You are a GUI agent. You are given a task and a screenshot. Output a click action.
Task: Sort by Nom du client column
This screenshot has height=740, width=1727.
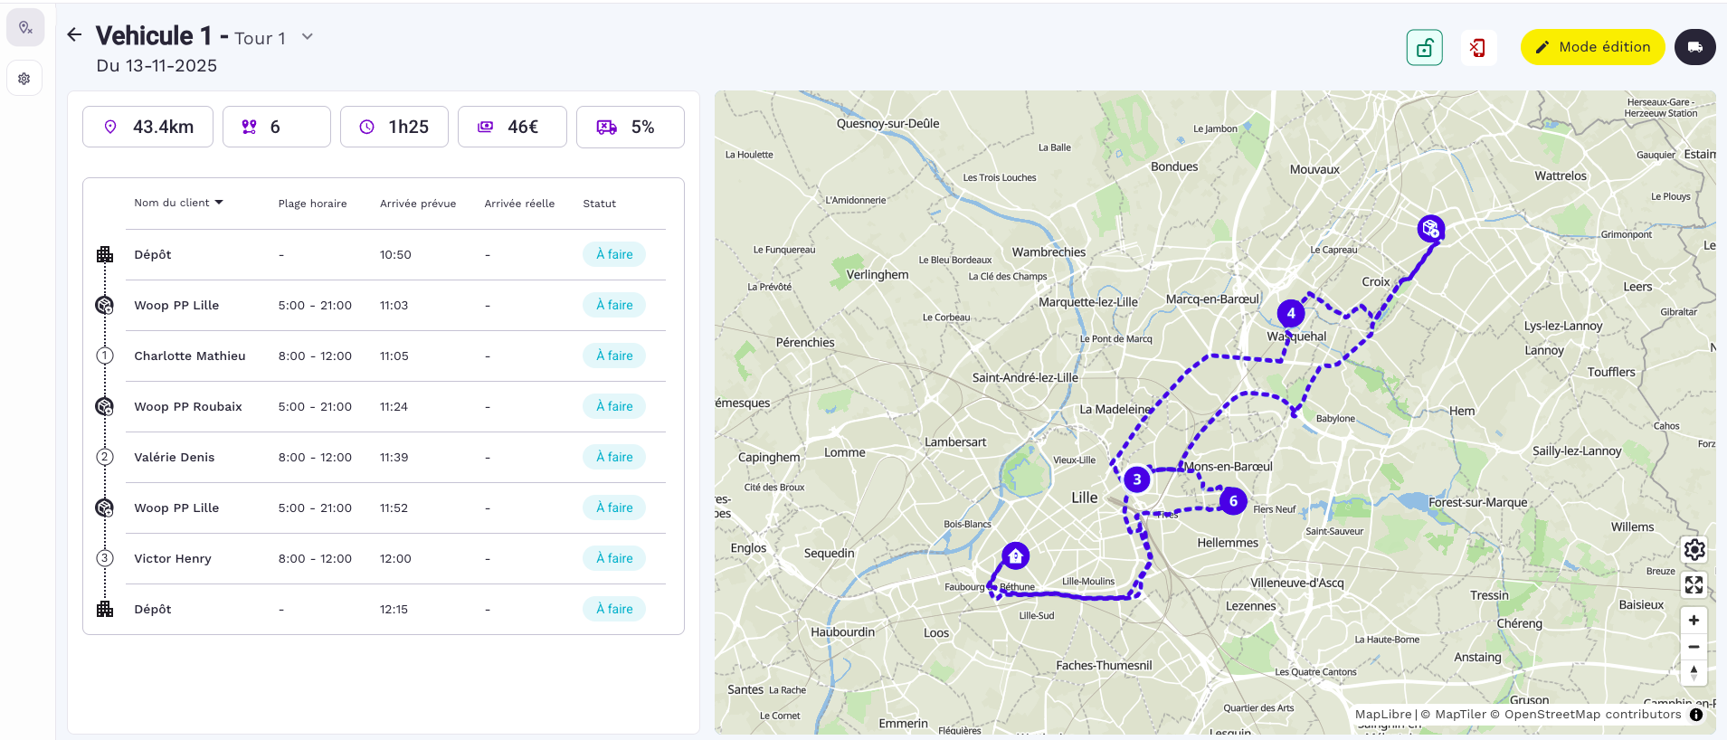pos(178,203)
